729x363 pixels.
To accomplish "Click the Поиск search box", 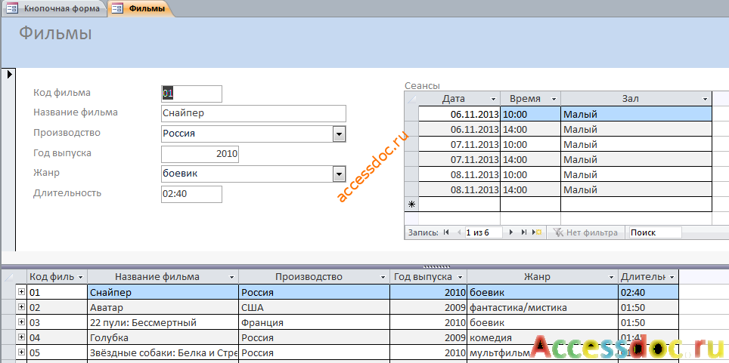I will [x=655, y=232].
